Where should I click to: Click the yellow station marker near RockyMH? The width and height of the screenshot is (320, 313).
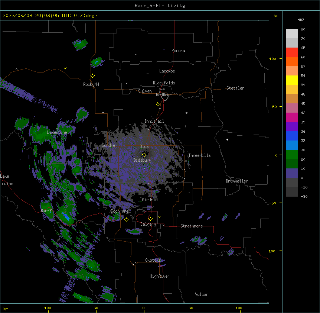92,76
